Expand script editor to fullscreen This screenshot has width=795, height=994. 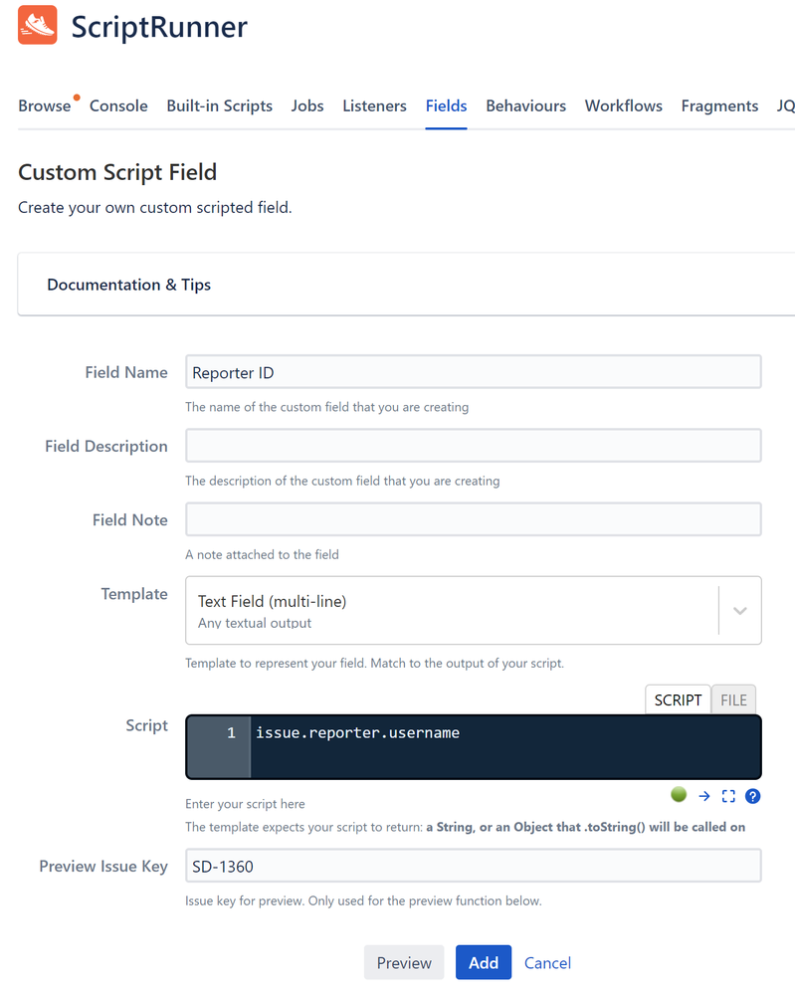(728, 796)
